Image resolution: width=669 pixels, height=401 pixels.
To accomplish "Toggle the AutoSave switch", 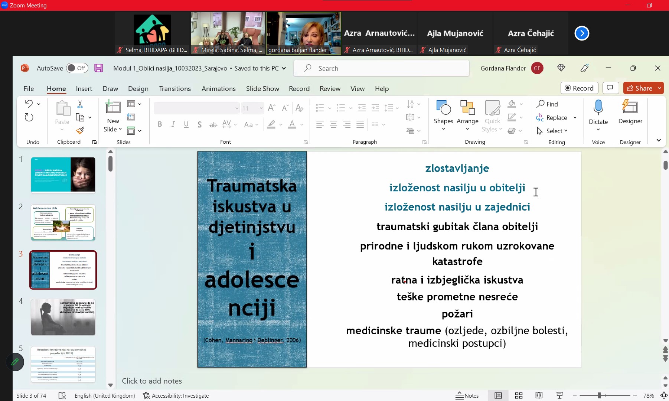I will [x=77, y=68].
